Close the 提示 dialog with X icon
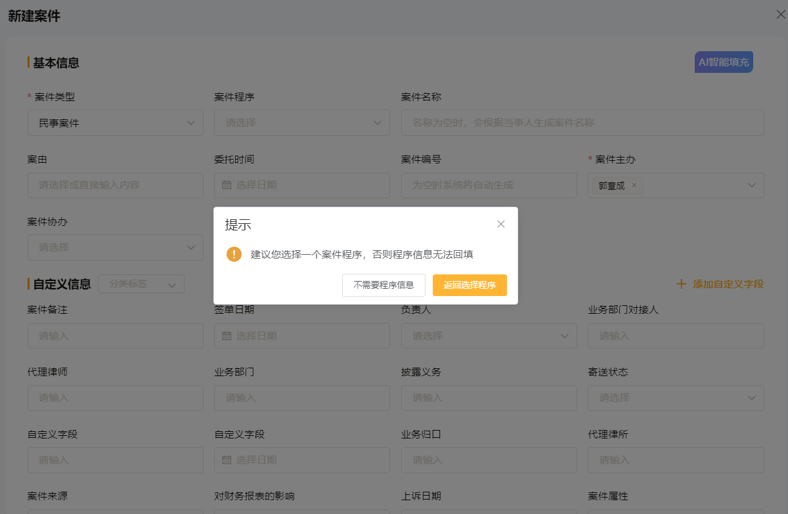Screen dimensions: 788x514 click(x=501, y=225)
